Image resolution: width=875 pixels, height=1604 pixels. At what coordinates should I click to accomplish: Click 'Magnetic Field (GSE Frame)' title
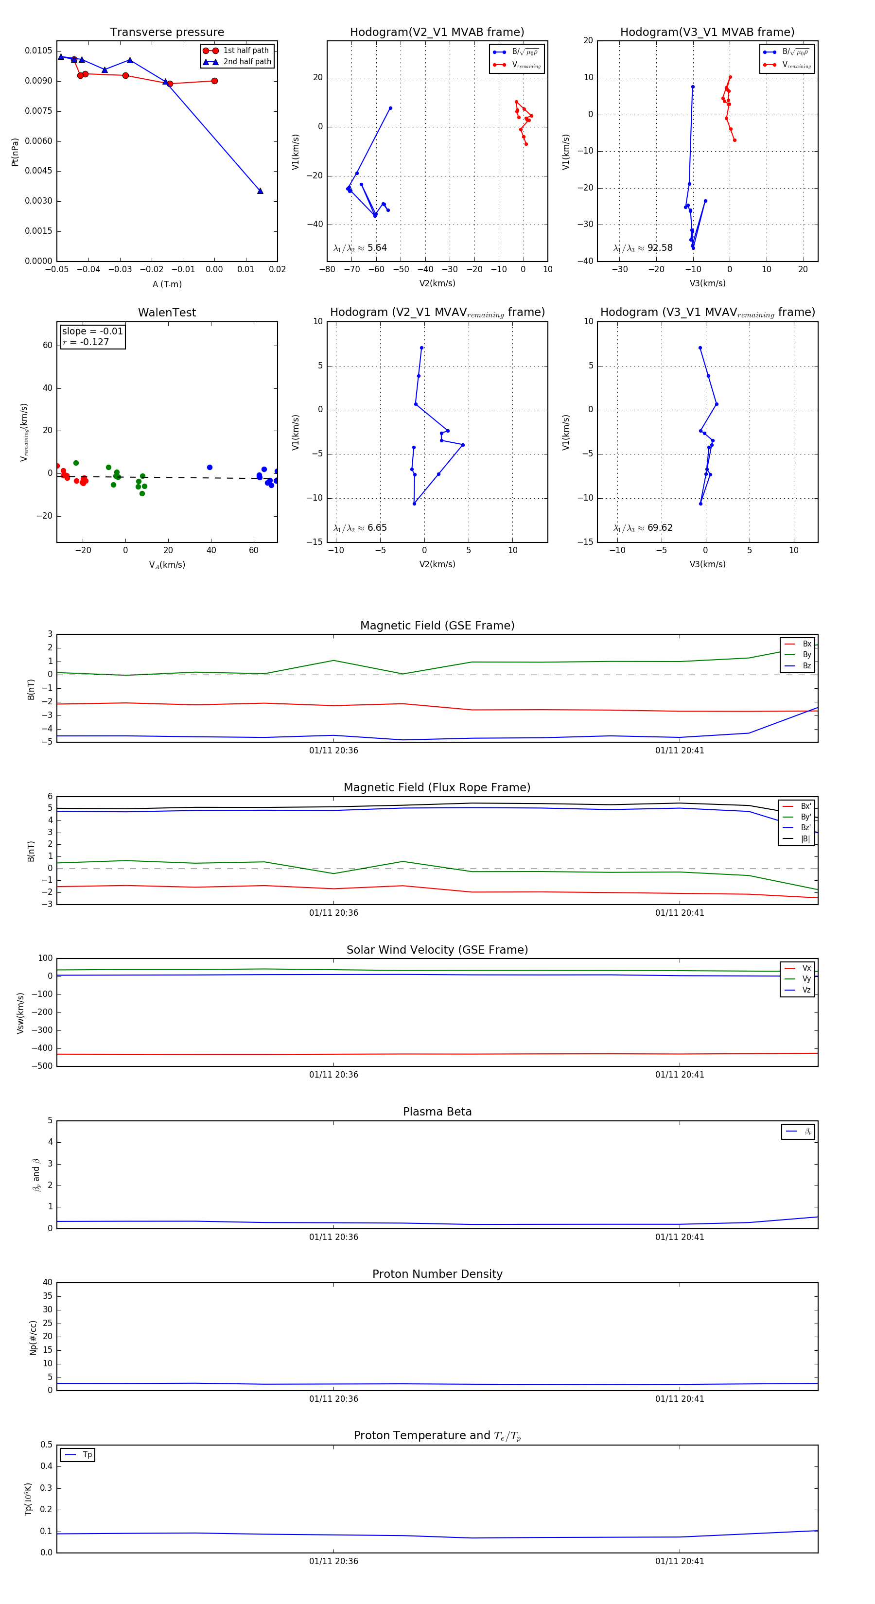click(437, 626)
